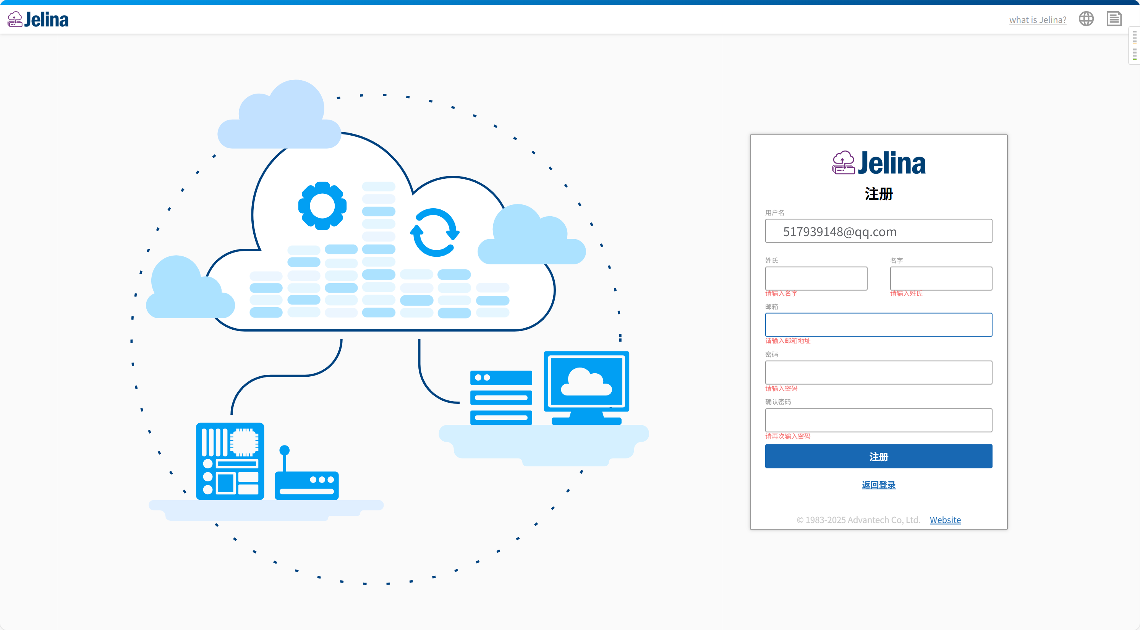Click the Jelina logo in top-left header
This screenshot has height=630, width=1140.
pos(38,19)
